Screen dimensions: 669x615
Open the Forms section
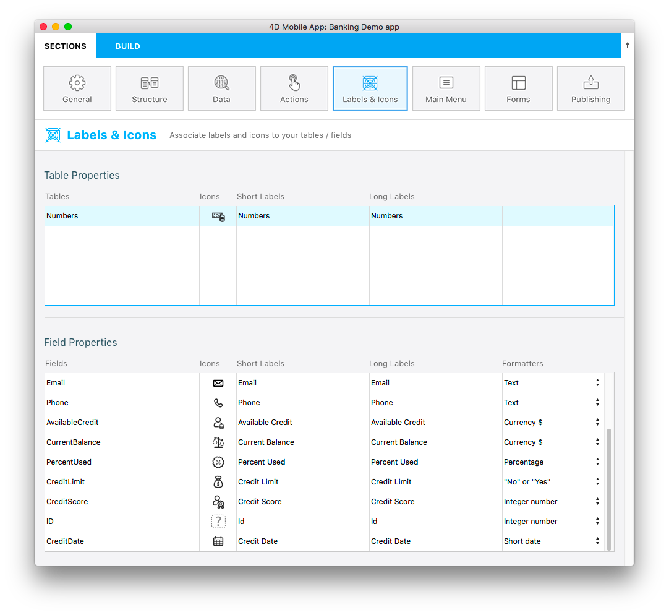[518, 88]
